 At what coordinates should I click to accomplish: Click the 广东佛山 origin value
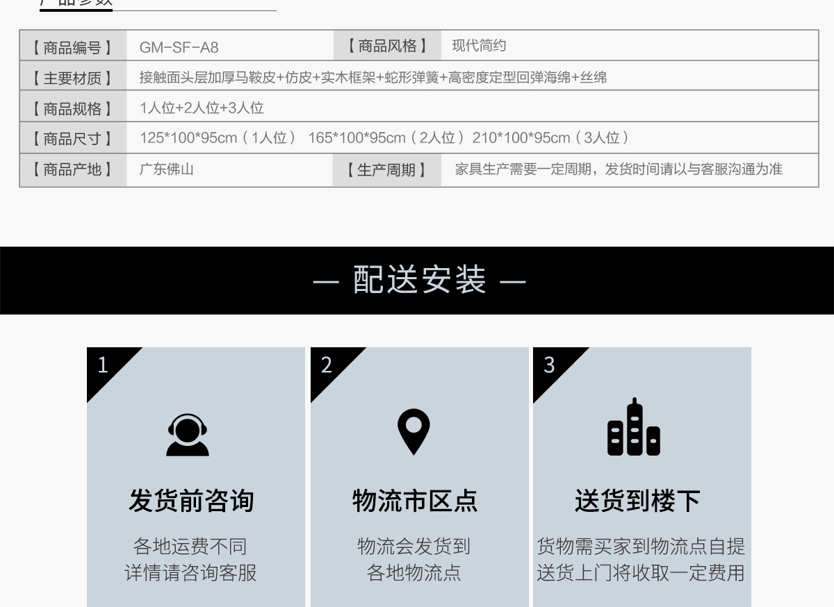(166, 169)
